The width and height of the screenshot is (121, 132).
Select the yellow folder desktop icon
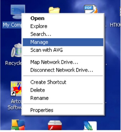54,10
